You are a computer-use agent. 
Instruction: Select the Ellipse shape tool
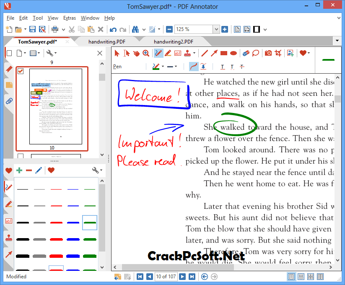click(x=233, y=53)
